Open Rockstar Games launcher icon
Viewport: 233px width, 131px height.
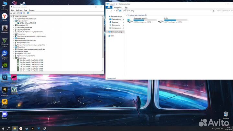click(x=5, y=103)
